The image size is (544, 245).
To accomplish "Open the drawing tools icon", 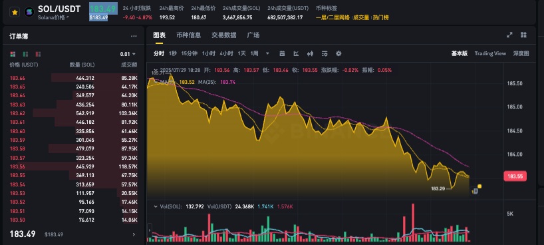I will click(296, 53).
